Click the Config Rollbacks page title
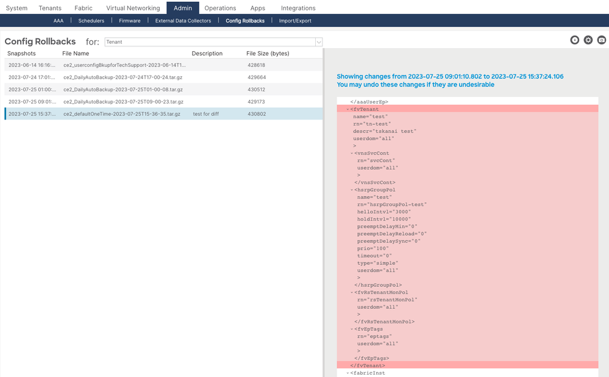Screen dimensions: 609x377 [40, 41]
